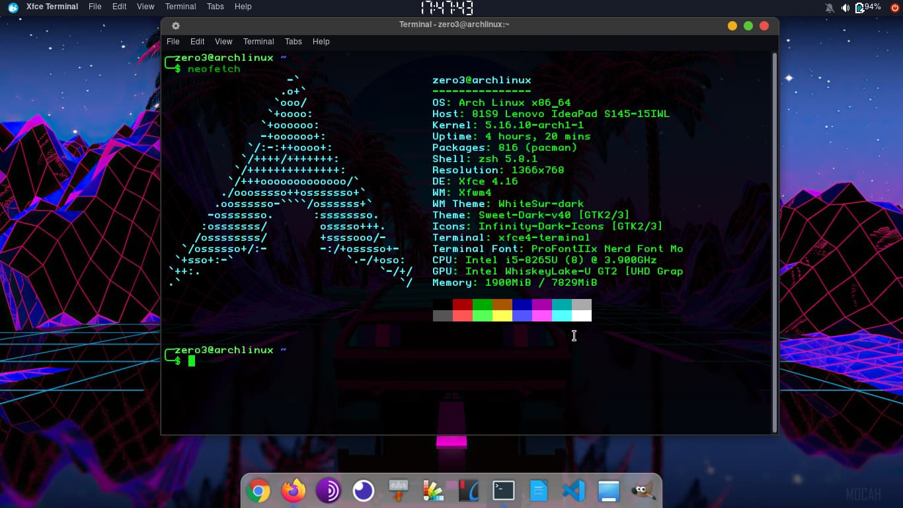Click the yellow swatch in bottom palette row

[502, 316]
